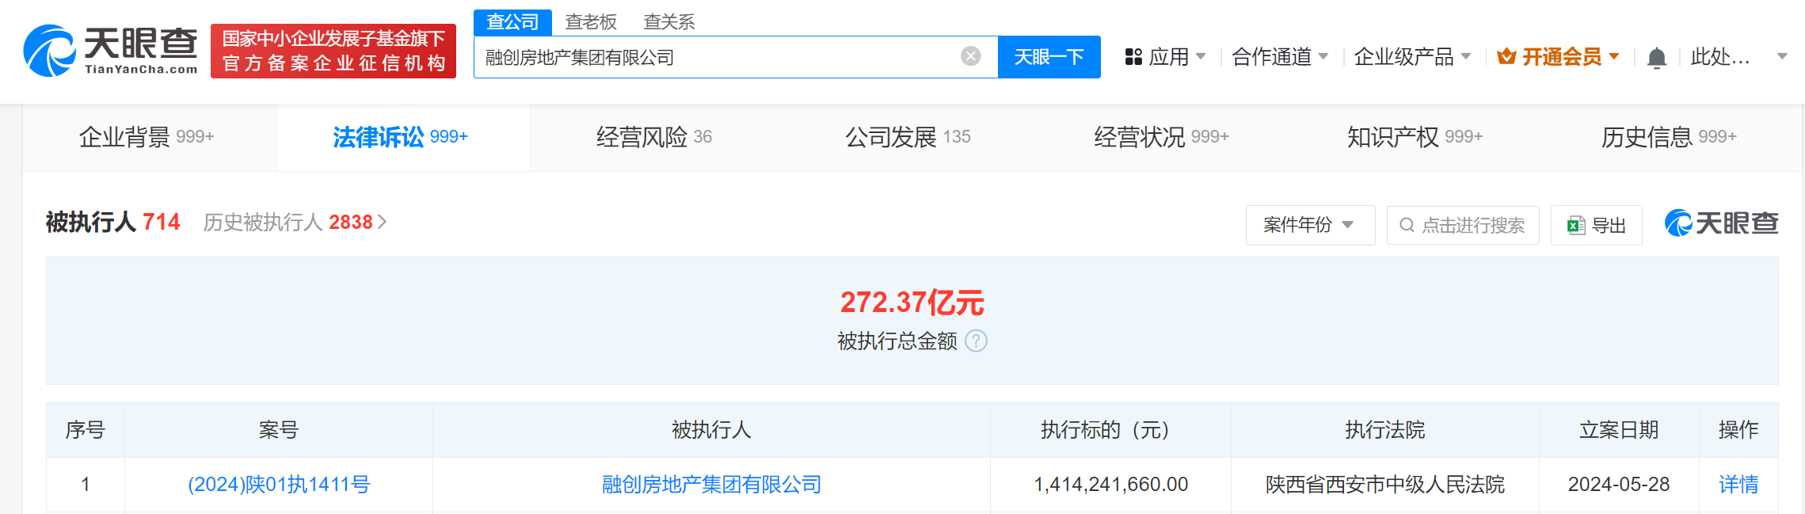This screenshot has height=514, width=1805.
Task: Switch to the 企业背景 tab
Action: (x=150, y=138)
